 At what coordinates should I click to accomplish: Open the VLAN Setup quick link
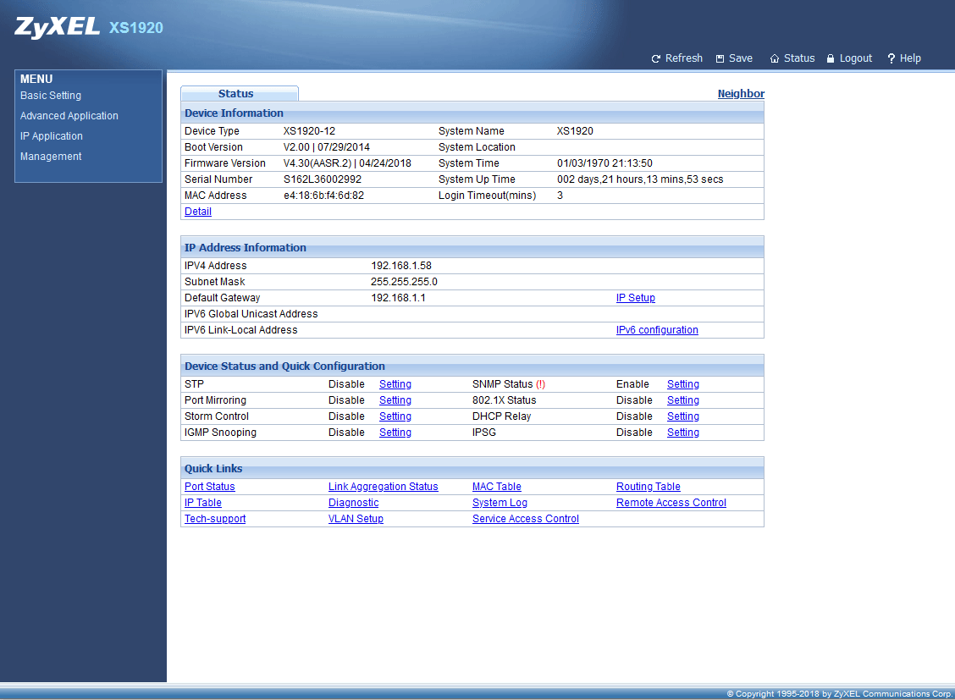pyautogui.click(x=356, y=519)
